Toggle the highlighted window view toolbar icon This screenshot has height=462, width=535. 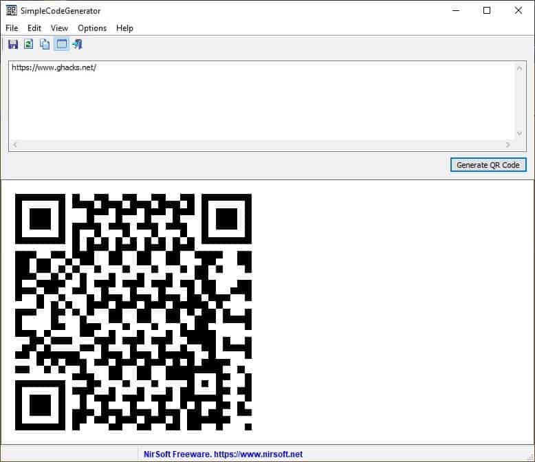click(61, 45)
